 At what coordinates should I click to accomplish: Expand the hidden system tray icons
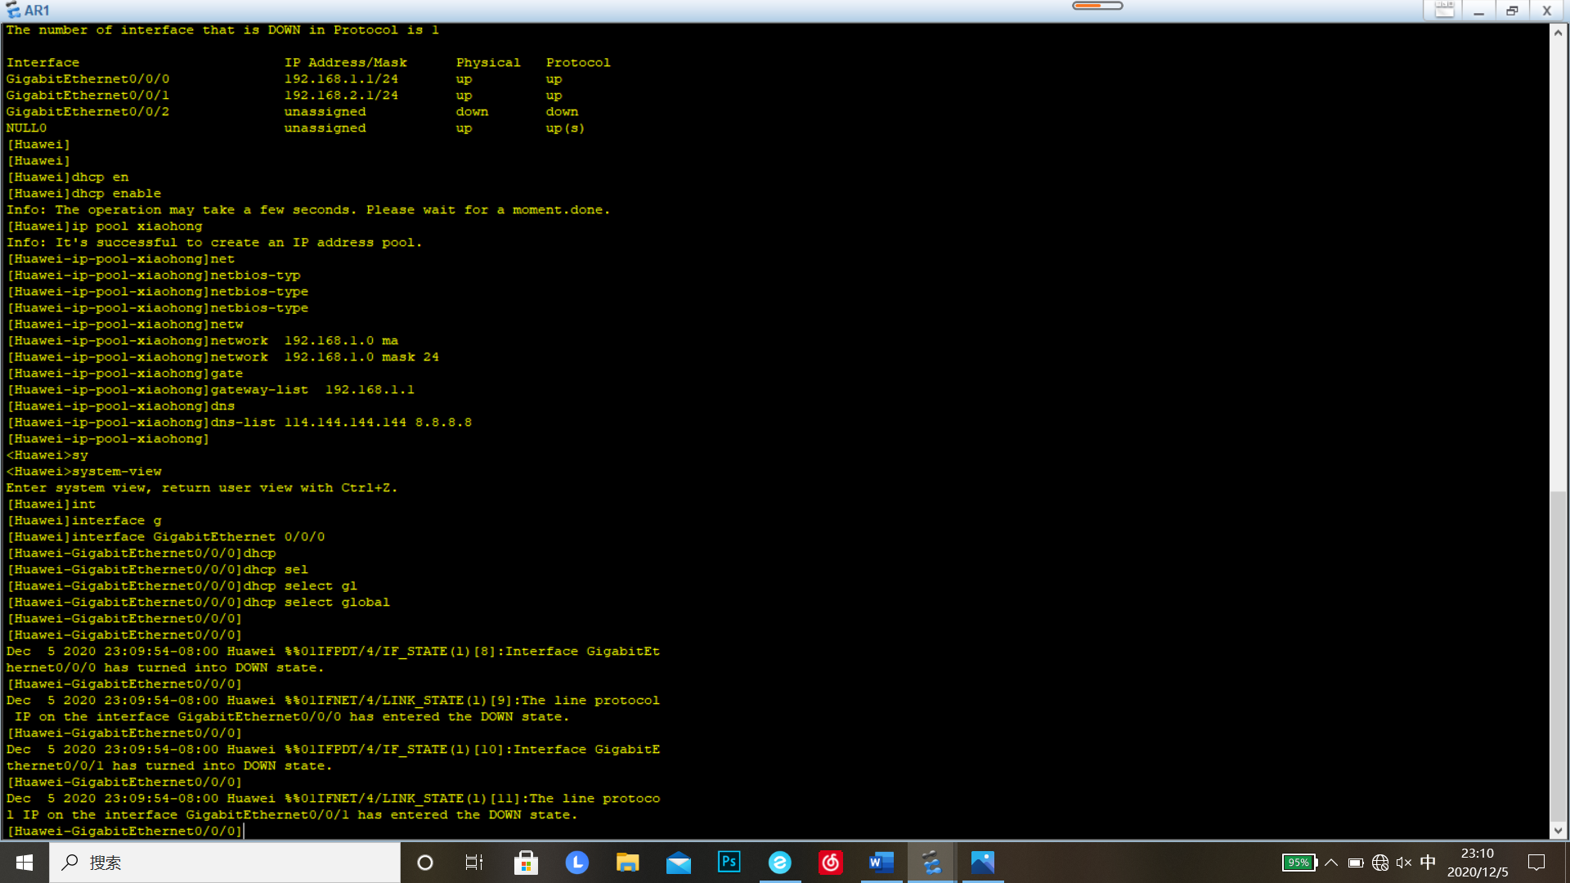(x=1331, y=863)
